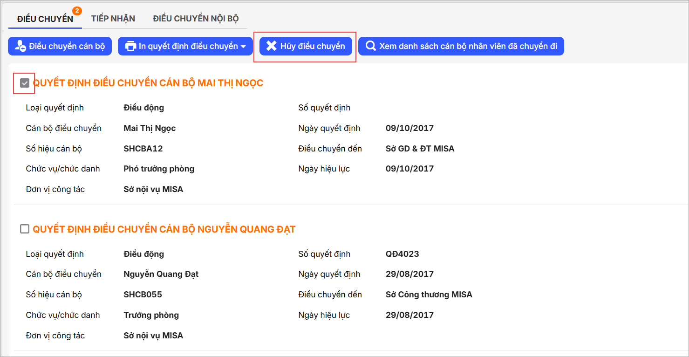Viewport: 689px width, 357px height.
Task: Expand the In quyết định điều chuyển dropdown arrow
Action: 243,47
